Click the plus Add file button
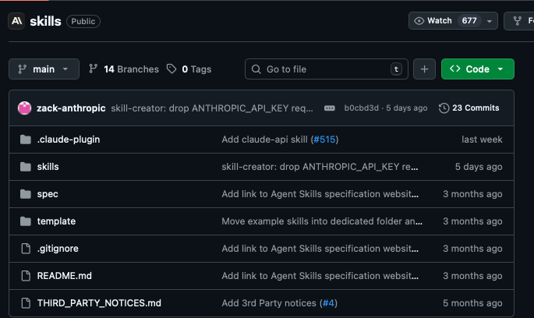534x318 pixels. [424, 69]
